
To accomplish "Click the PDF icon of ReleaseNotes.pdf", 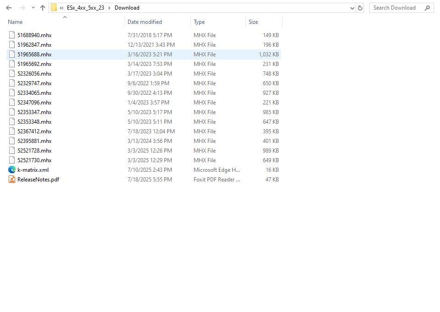I will coord(12,180).
